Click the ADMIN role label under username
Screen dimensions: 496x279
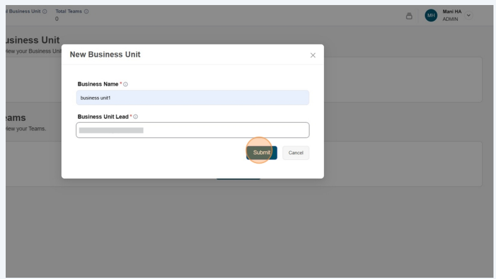point(451,20)
